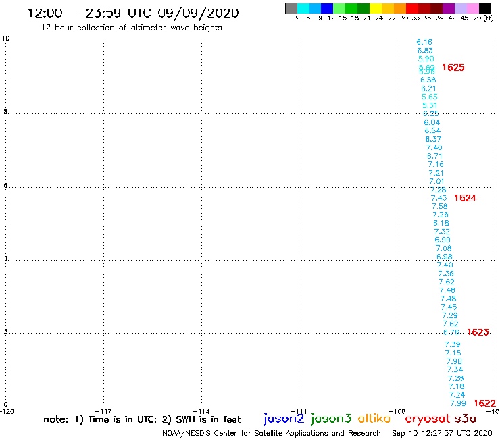
Task: Click the black swatch at legend end
Action: 485,8
